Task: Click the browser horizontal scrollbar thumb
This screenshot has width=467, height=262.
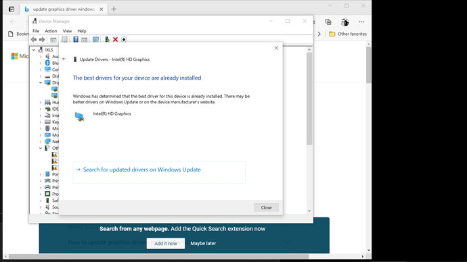Action: click(x=158, y=256)
